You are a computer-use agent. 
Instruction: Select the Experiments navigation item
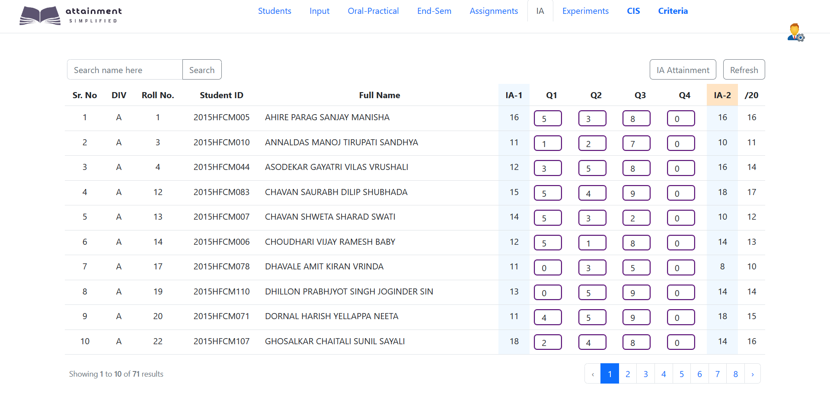[x=585, y=11]
